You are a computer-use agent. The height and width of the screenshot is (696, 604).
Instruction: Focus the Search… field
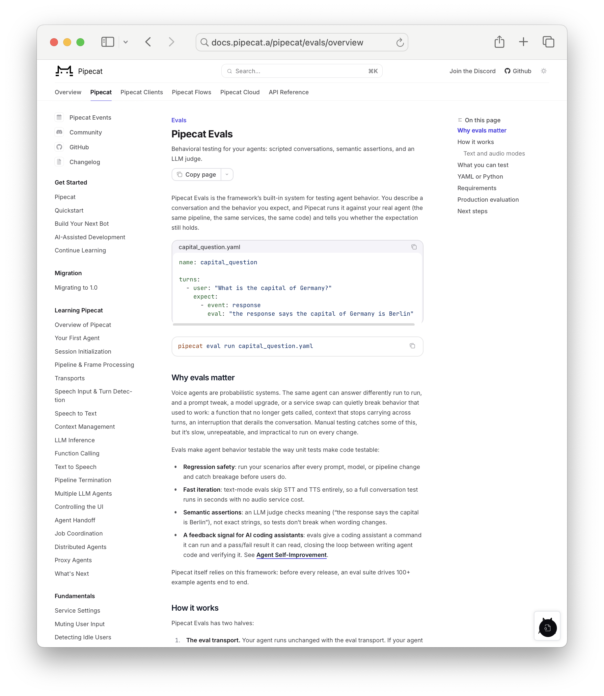(x=302, y=71)
